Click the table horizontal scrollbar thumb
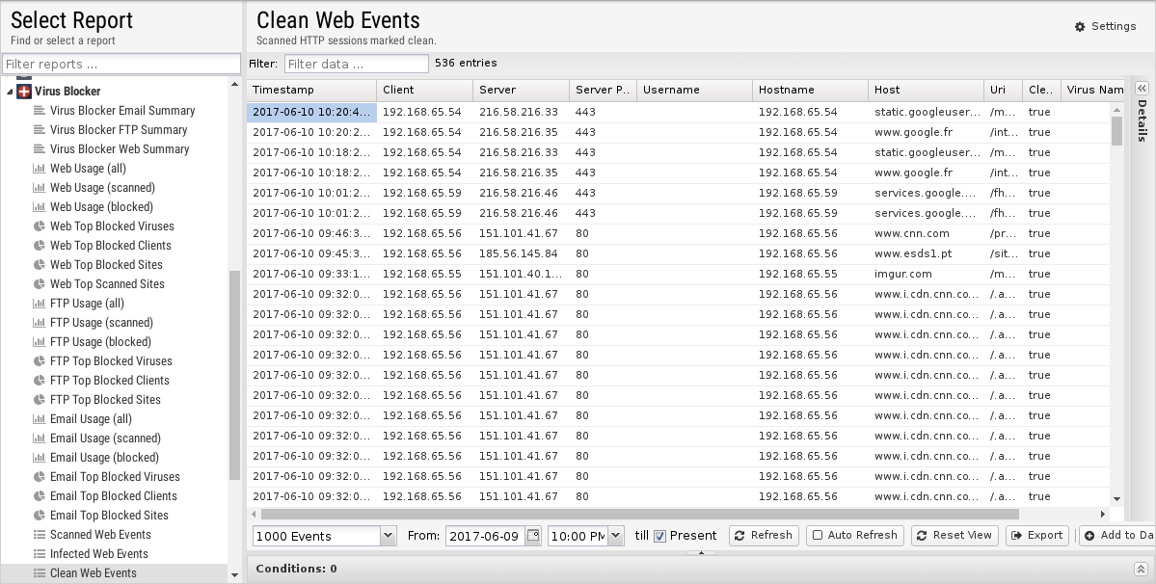Viewport: 1156px width, 584px height. [x=639, y=514]
